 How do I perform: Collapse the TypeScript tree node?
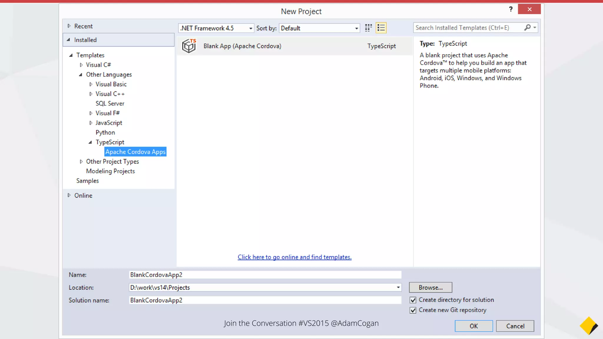click(x=90, y=142)
